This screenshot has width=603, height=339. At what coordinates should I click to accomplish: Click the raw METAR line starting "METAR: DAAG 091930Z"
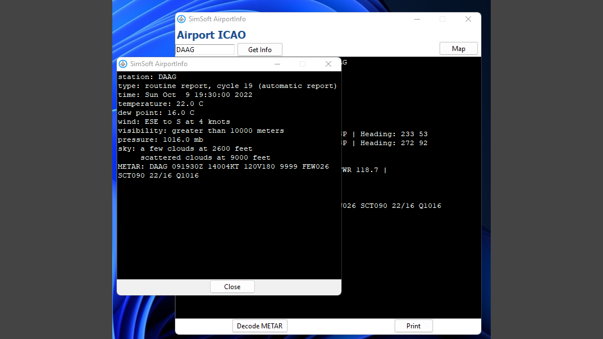tap(223, 166)
